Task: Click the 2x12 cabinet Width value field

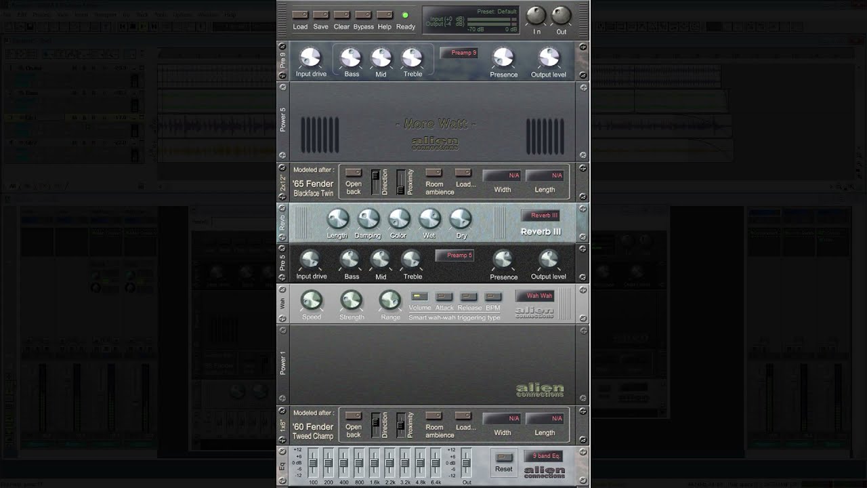Action: pyautogui.click(x=502, y=176)
